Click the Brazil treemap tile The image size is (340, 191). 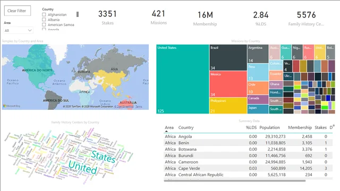click(228, 58)
